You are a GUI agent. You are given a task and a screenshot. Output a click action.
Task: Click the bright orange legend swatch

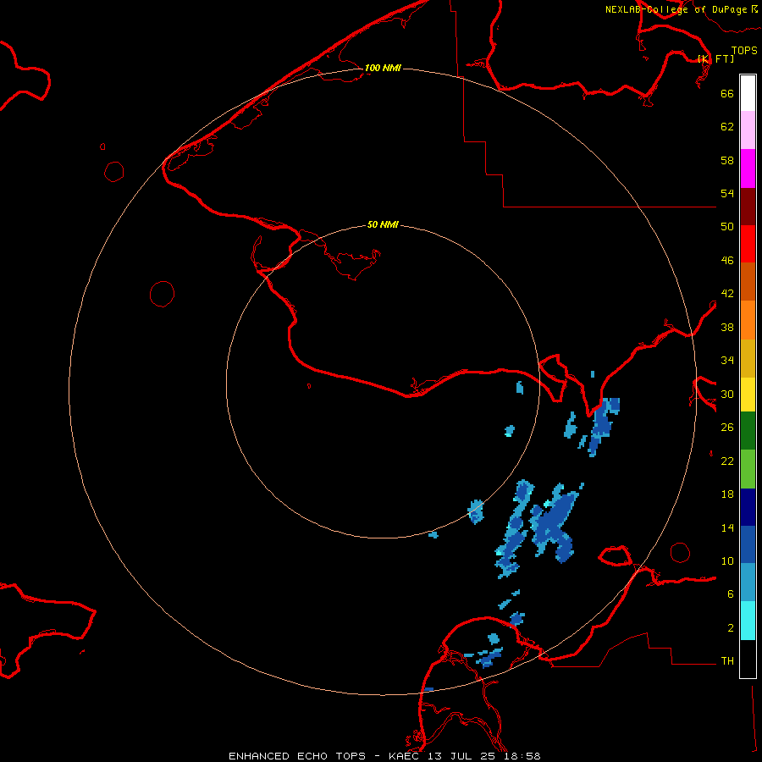tap(748, 320)
